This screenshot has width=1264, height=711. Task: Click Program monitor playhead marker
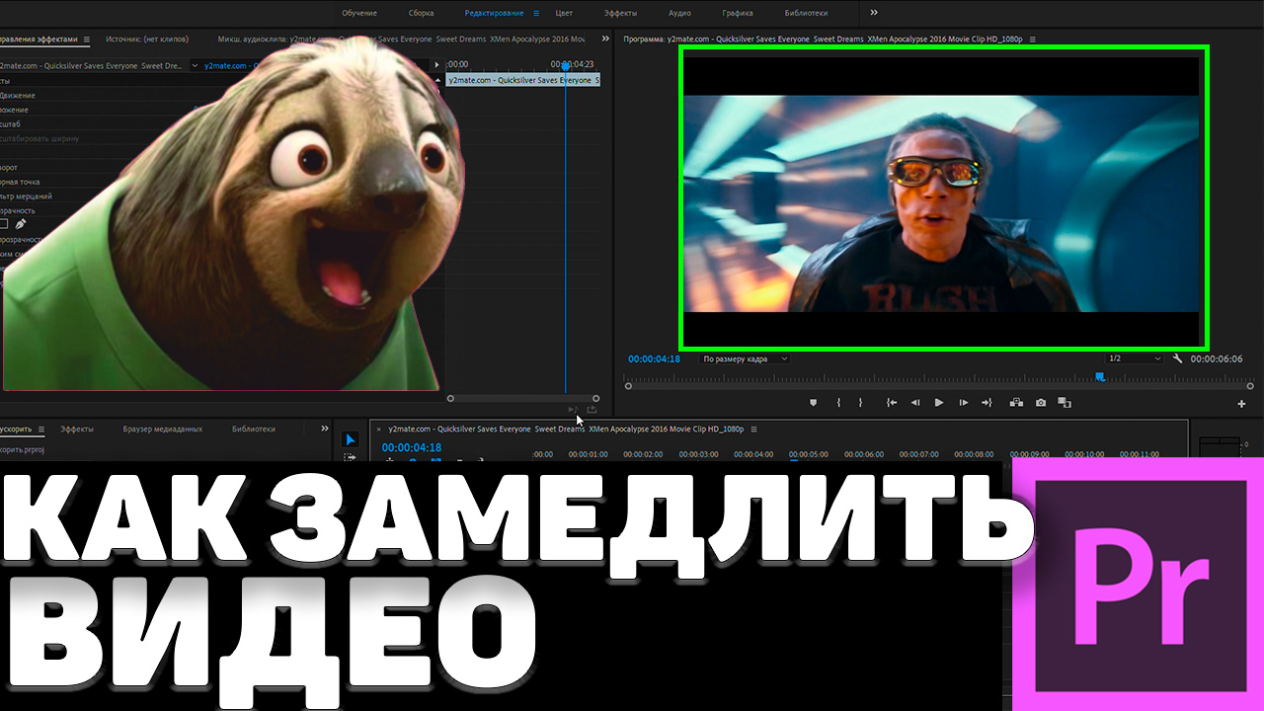tap(1099, 376)
